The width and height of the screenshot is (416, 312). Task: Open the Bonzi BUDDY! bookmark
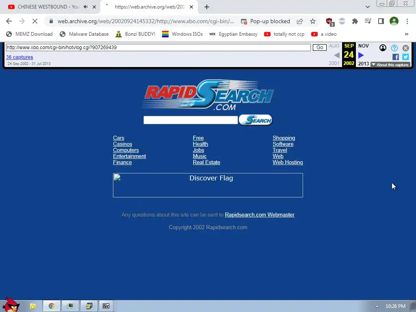point(135,34)
